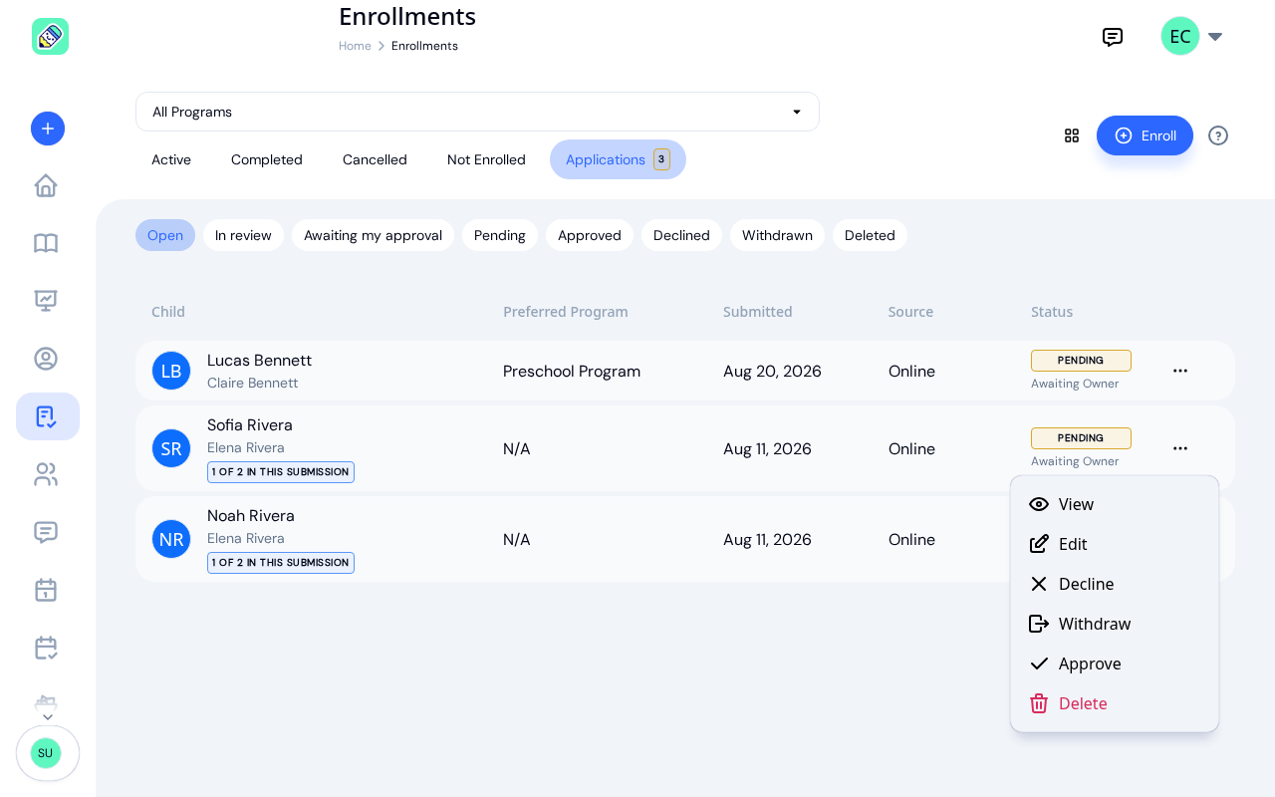Select the highlighted enrollments sidebar icon
This screenshot has width=1275, height=797.
(48, 416)
